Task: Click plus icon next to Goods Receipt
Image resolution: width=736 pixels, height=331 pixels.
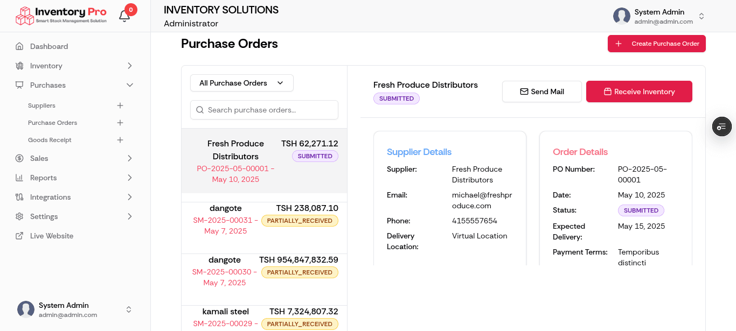Action: pos(120,140)
